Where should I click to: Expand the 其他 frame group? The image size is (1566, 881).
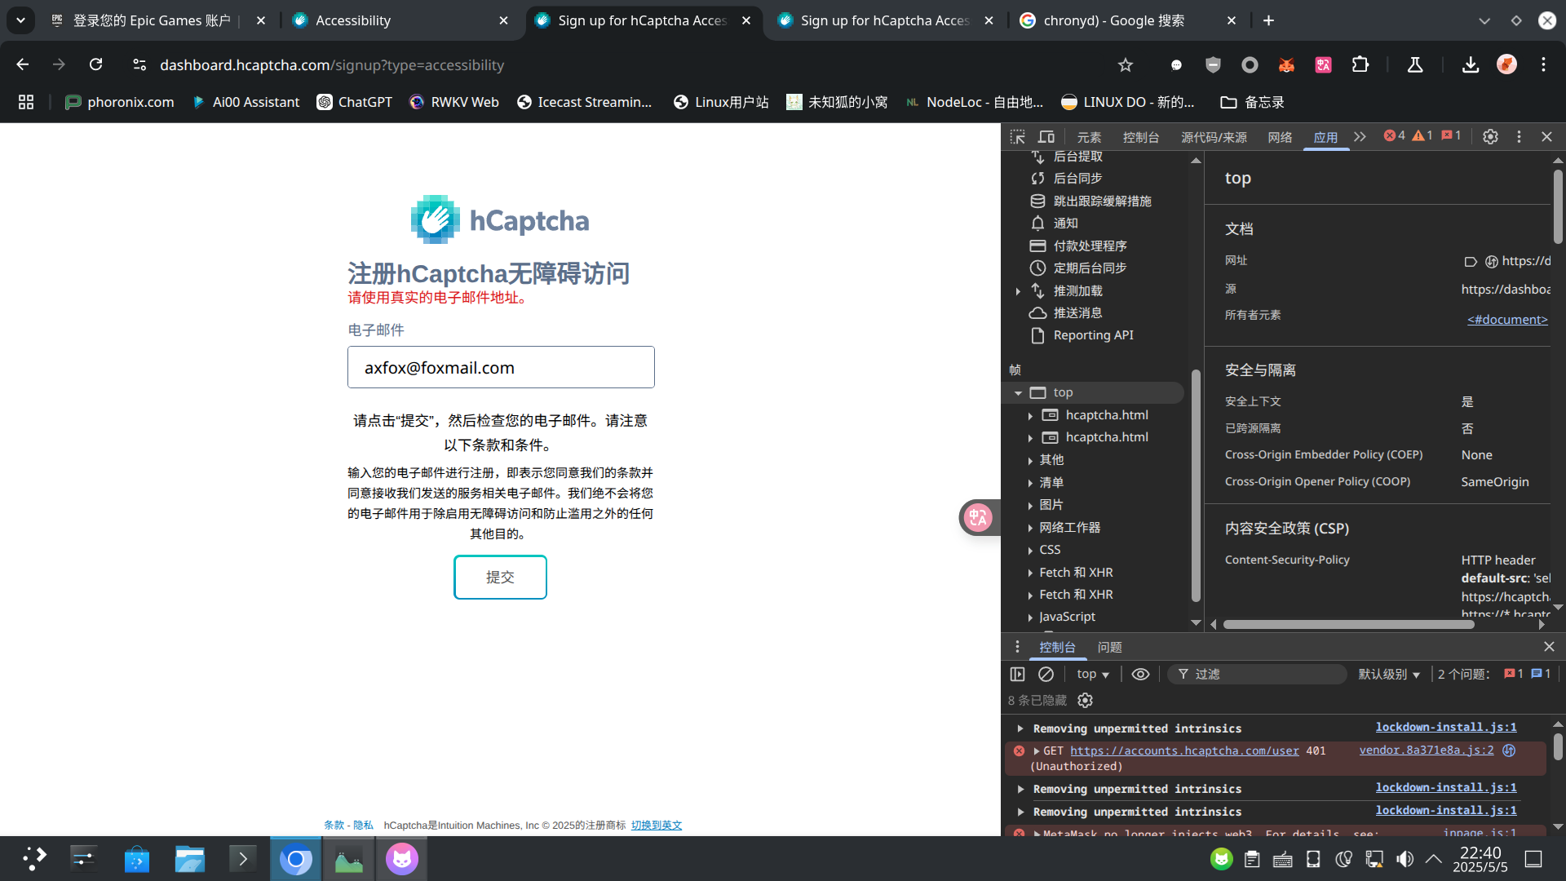1030,461
